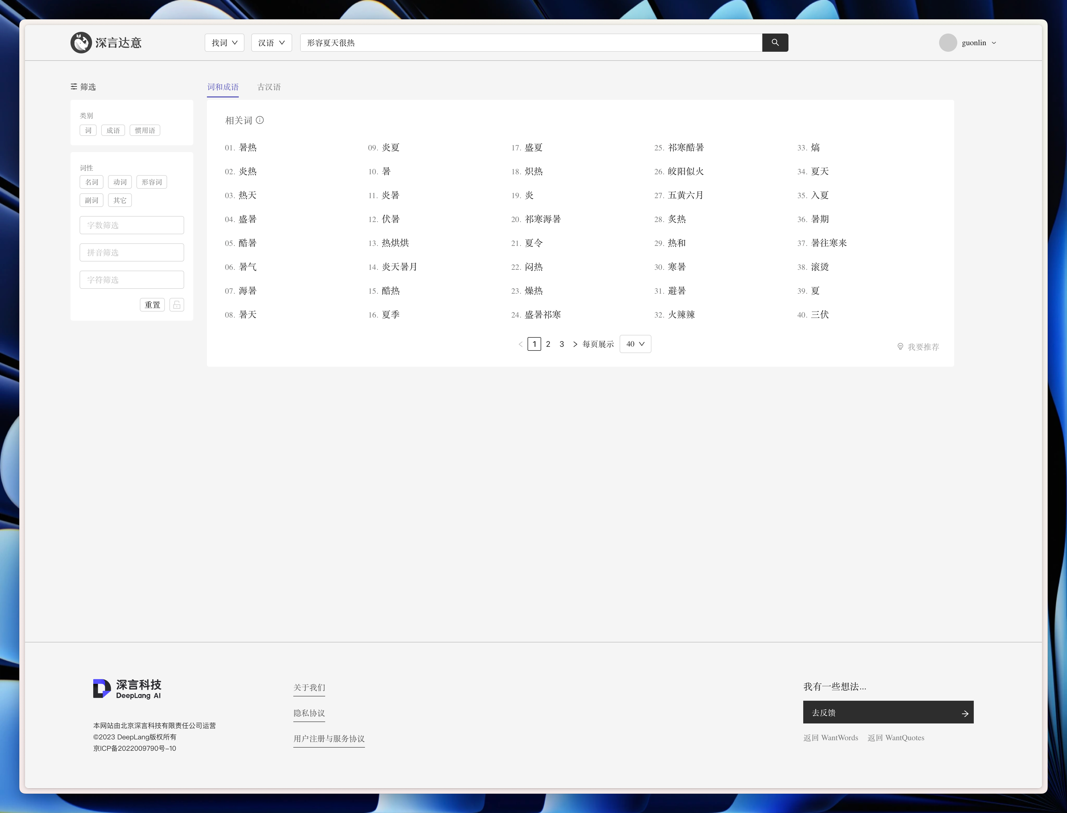Image resolution: width=1067 pixels, height=813 pixels.
Task: Switch to the 古汉语 tab
Action: [269, 87]
